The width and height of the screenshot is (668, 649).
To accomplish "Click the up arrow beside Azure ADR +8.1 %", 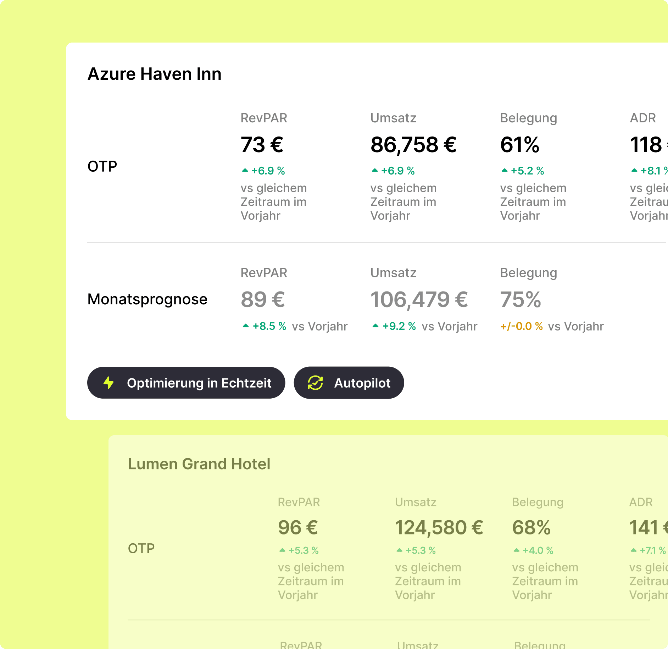I will [634, 171].
